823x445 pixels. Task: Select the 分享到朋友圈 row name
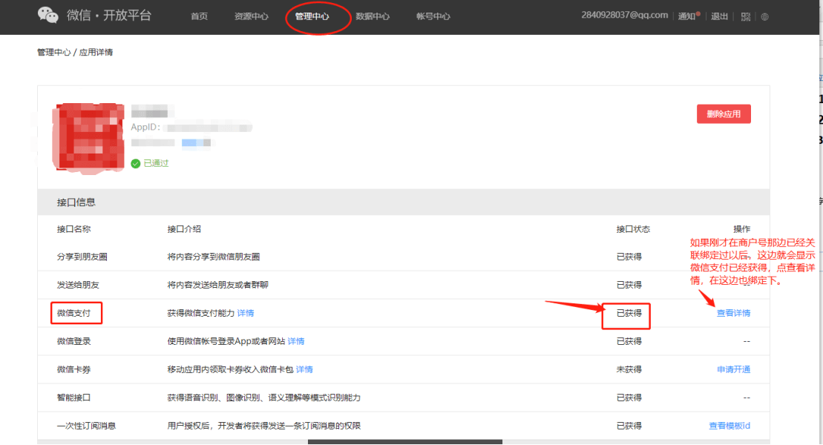(x=82, y=257)
